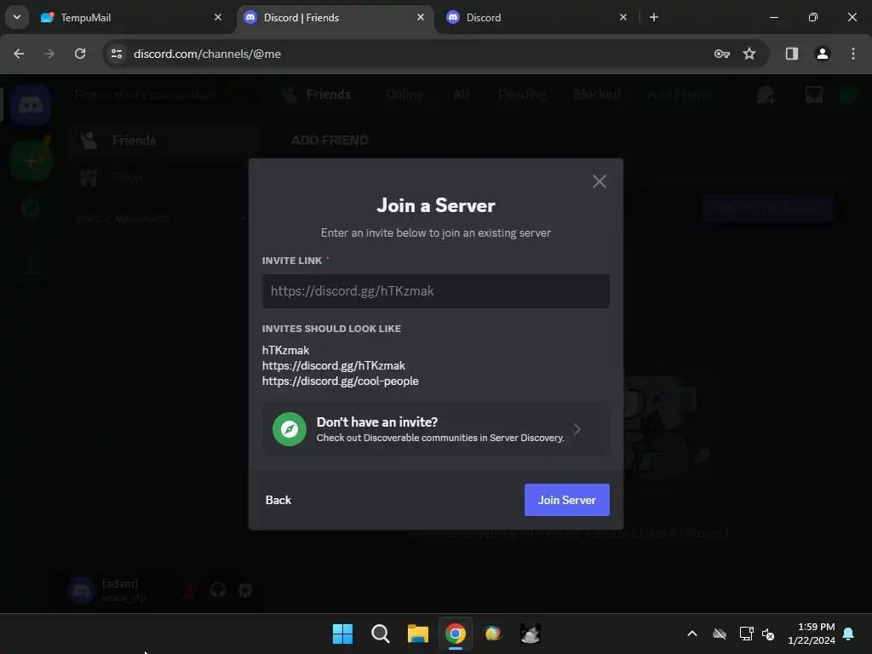This screenshot has width=872, height=654.
Task: Click the address bar URL discord.com/channels/@me
Action: coord(208,54)
